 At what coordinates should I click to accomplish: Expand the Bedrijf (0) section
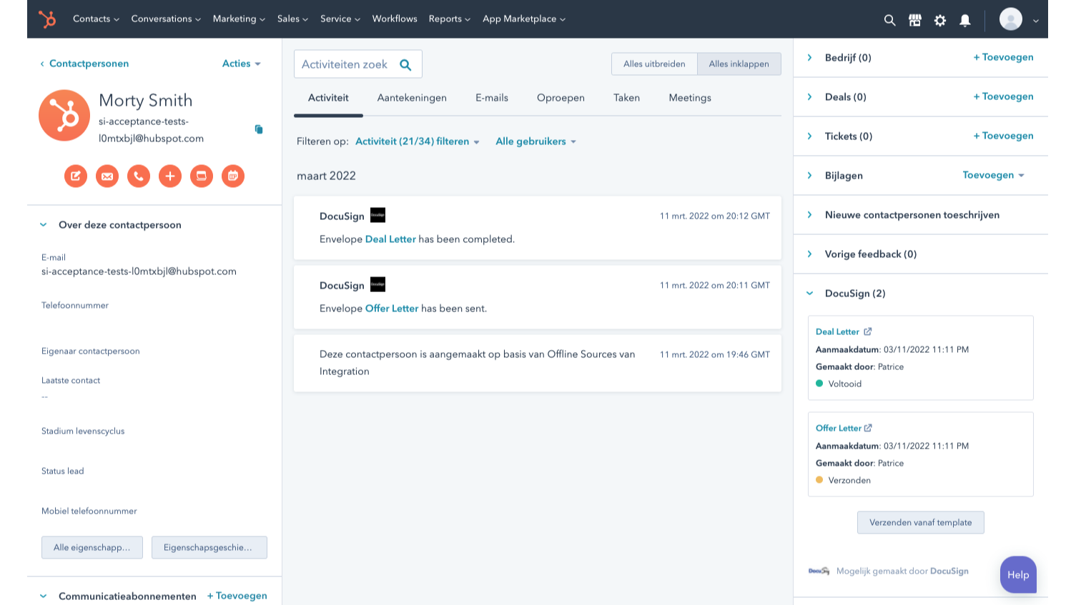(x=809, y=58)
